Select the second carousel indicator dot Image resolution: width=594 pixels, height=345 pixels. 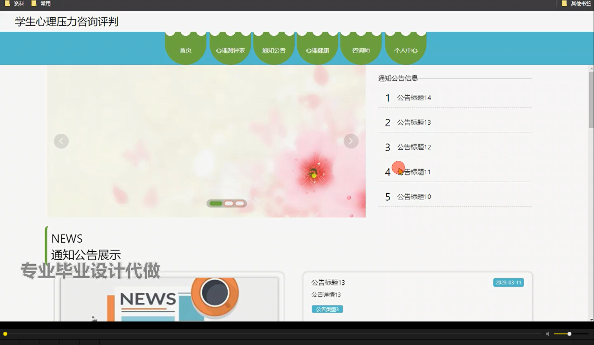point(228,203)
